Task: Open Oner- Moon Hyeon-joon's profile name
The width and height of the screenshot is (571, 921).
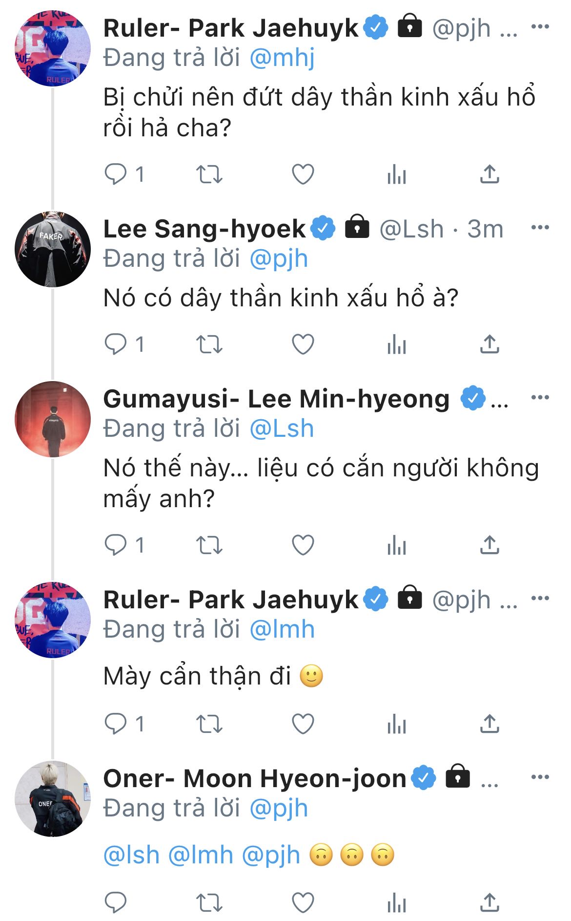Action: 255,778
